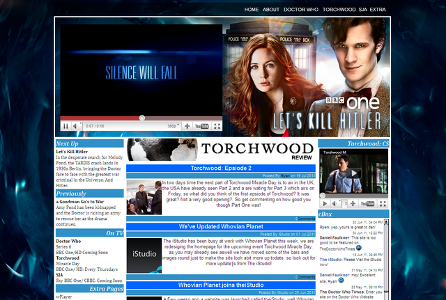Open the TORCHWOOD navigation link

(x=339, y=10)
